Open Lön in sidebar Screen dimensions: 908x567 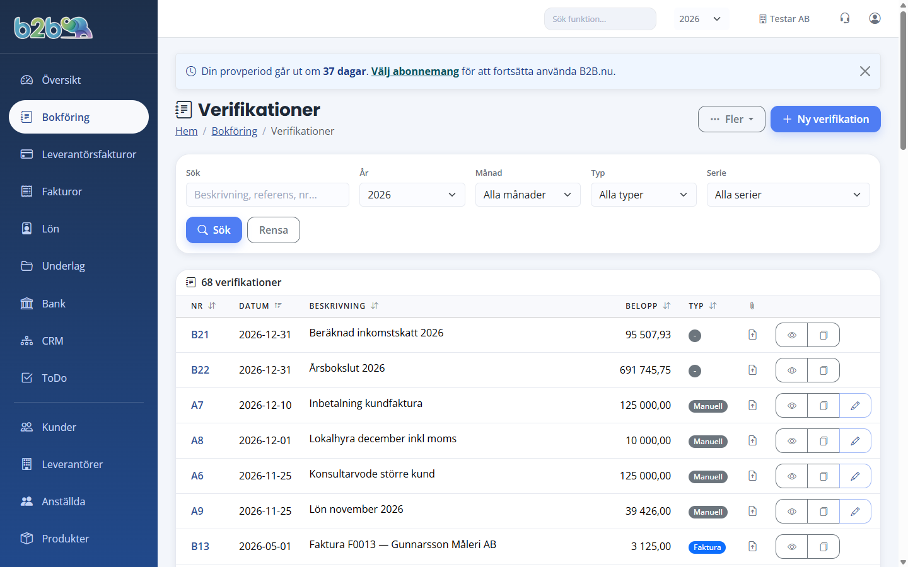[79, 229]
